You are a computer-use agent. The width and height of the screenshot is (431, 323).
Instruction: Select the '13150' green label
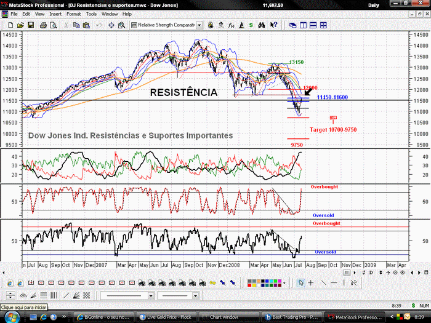tap(296, 62)
